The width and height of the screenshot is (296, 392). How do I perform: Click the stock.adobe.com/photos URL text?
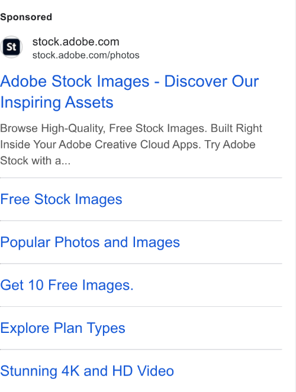[x=86, y=55]
